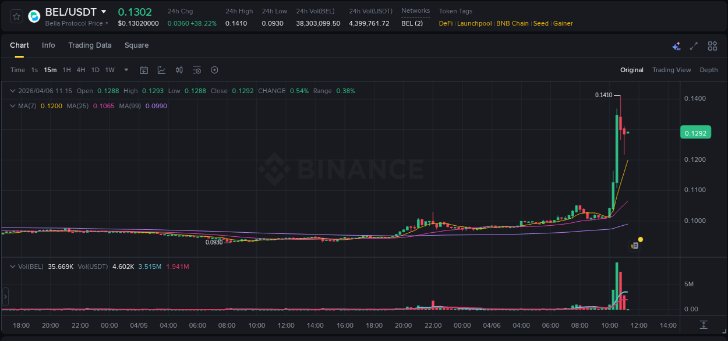The width and height of the screenshot is (728, 341).
Task: Switch to Depth chart view
Action: (709, 70)
